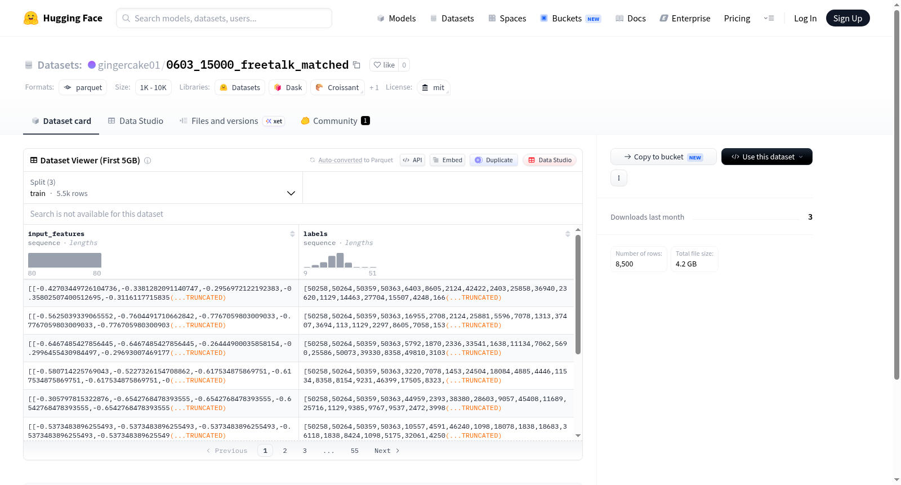Open the navbar more-menu icon
Viewport: 901px width, 485px height.
click(769, 18)
